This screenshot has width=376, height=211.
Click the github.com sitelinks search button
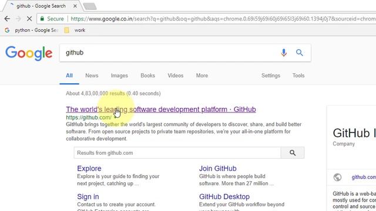click(x=293, y=153)
